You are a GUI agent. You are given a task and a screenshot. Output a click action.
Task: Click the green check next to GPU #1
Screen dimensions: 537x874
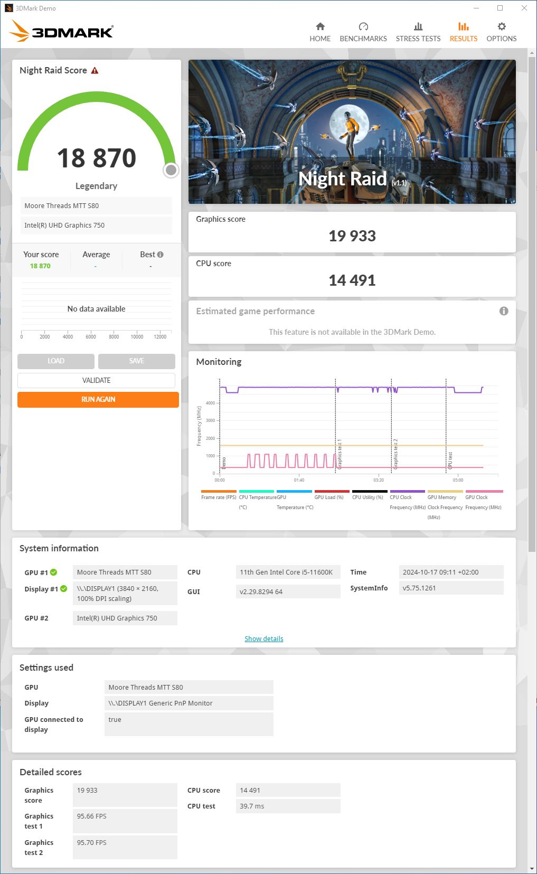tap(54, 572)
